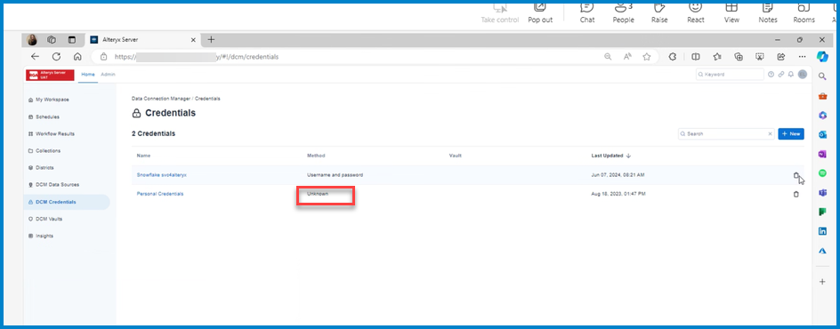Open Read aloud in address bar
The width and height of the screenshot is (840, 329).
click(627, 57)
